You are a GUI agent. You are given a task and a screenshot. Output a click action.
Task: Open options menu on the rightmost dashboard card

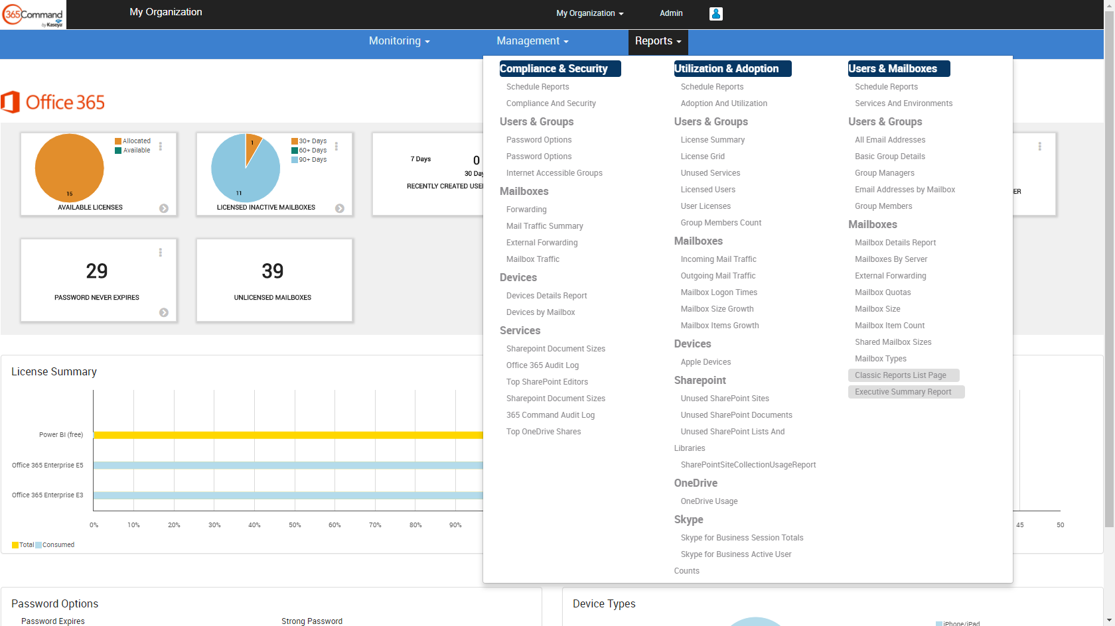point(1039,146)
